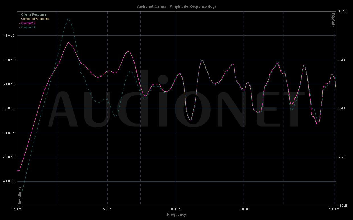Click the -26.0 dBr amplitude label
This screenshot has width=353, height=220.
[x=9, y=108]
